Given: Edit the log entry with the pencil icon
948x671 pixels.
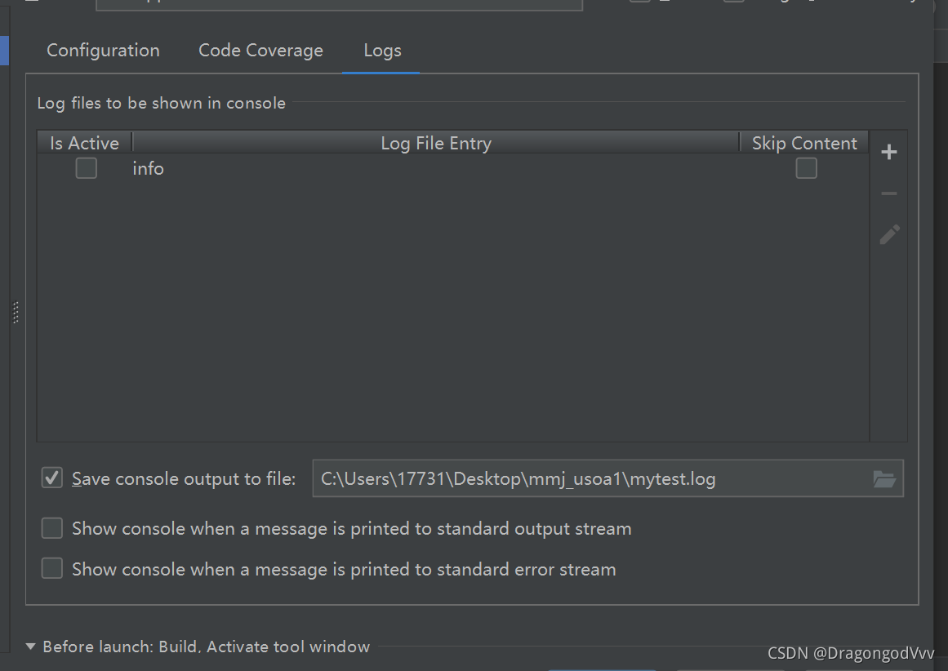Looking at the screenshot, I should tap(889, 234).
